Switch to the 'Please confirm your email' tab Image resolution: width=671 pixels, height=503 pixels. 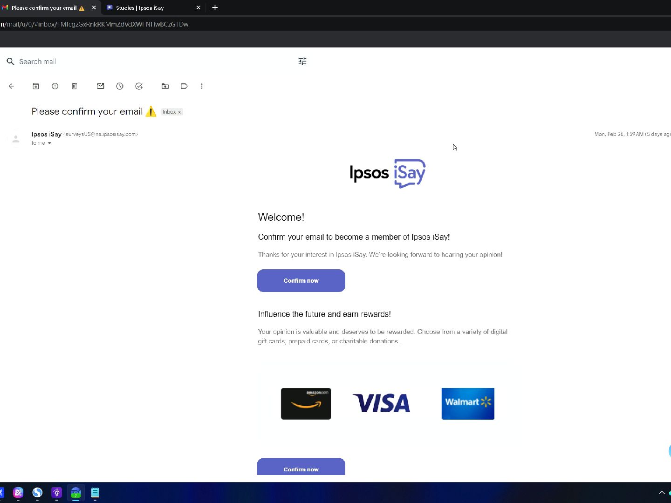click(x=44, y=8)
